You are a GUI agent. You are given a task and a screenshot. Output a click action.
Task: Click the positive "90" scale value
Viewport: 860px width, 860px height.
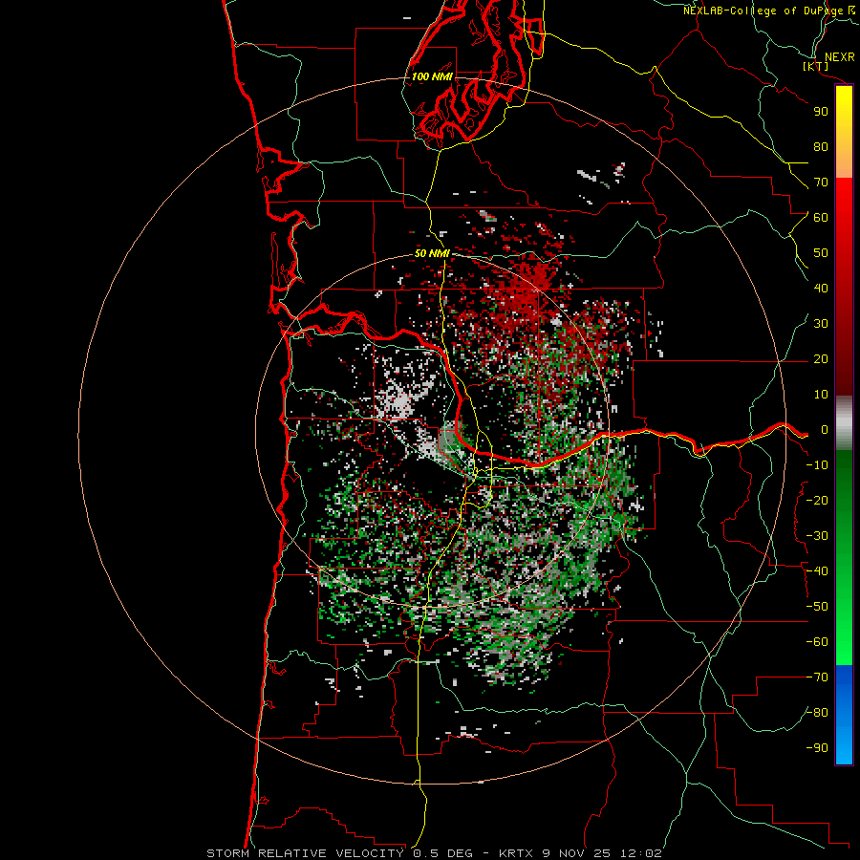pyautogui.click(x=821, y=112)
